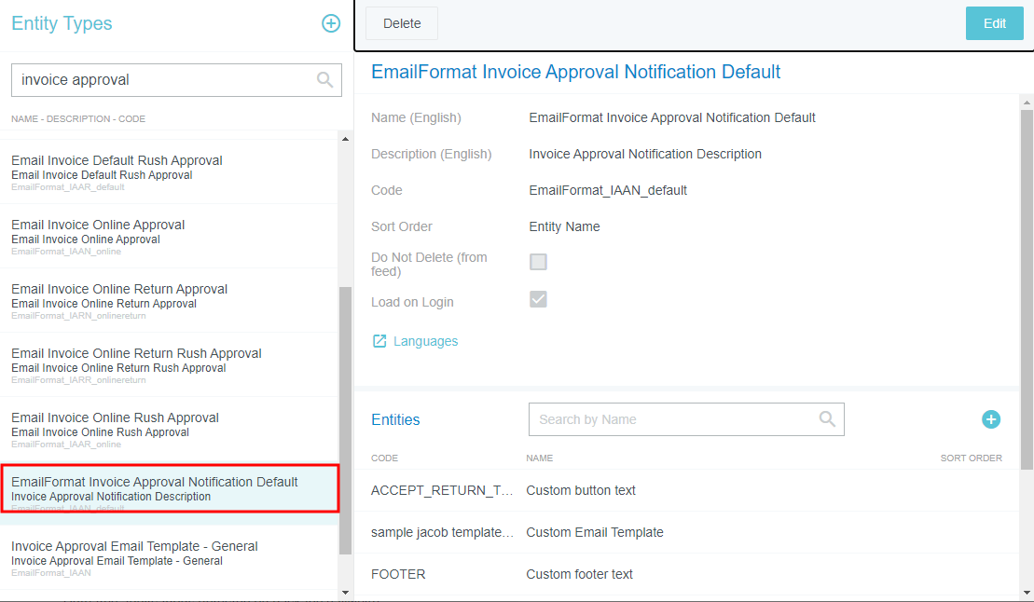1034x602 pixels.
Task: Add a new entity type with plus icon
Action: [331, 23]
